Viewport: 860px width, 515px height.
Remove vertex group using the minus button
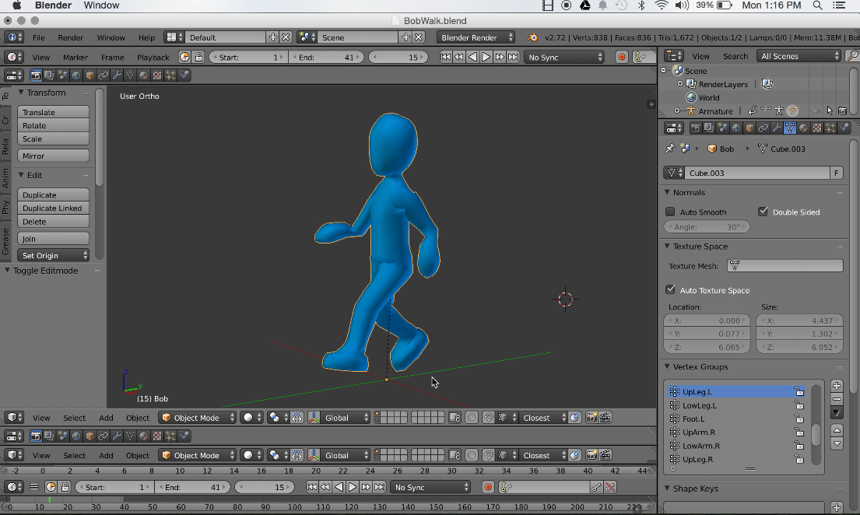tap(837, 399)
